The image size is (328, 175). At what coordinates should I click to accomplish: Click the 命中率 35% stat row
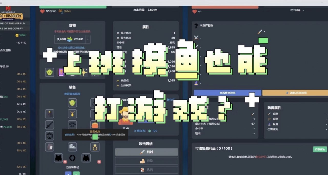tap(146, 43)
